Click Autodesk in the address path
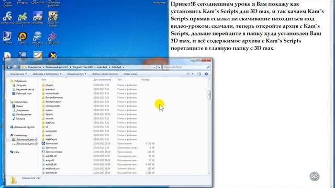Viewport: 335px width, 188px height. coord(103,67)
